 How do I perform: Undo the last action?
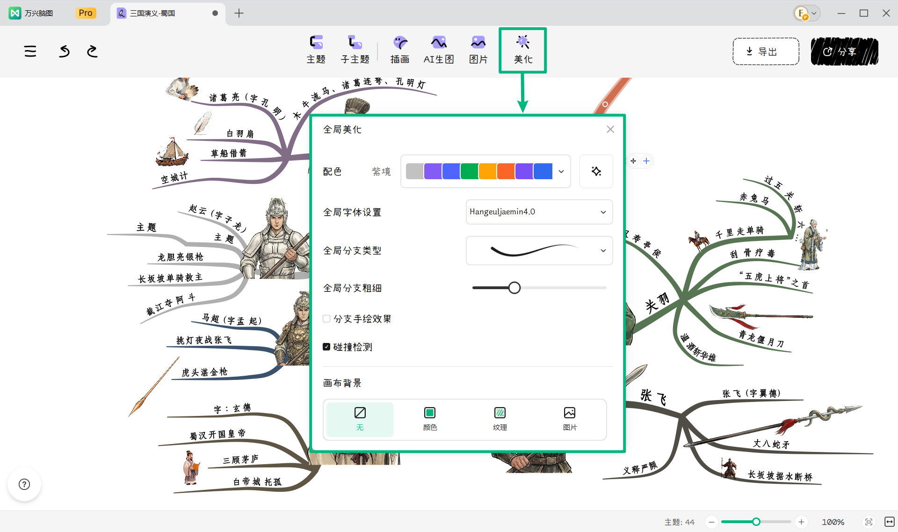[65, 51]
